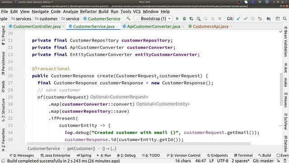The width and height of the screenshot is (289, 163).
Task: Toggle the 2: Favorites tool window
Action: [x=3, y=140]
